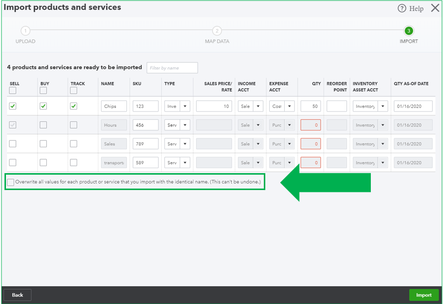
Task: Uncheck Buy for the Chips row
Action: click(43, 106)
